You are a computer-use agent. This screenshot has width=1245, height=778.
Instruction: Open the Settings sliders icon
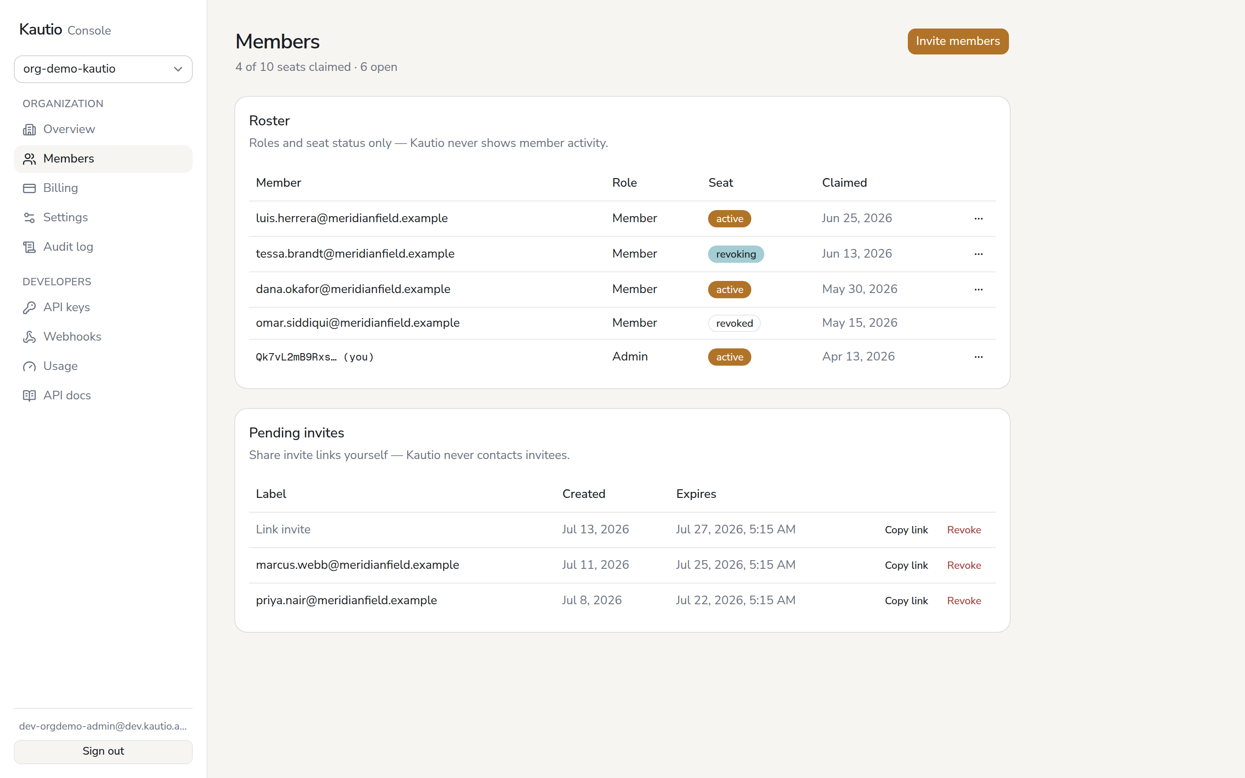pyautogui.click(x=29, y=218)
